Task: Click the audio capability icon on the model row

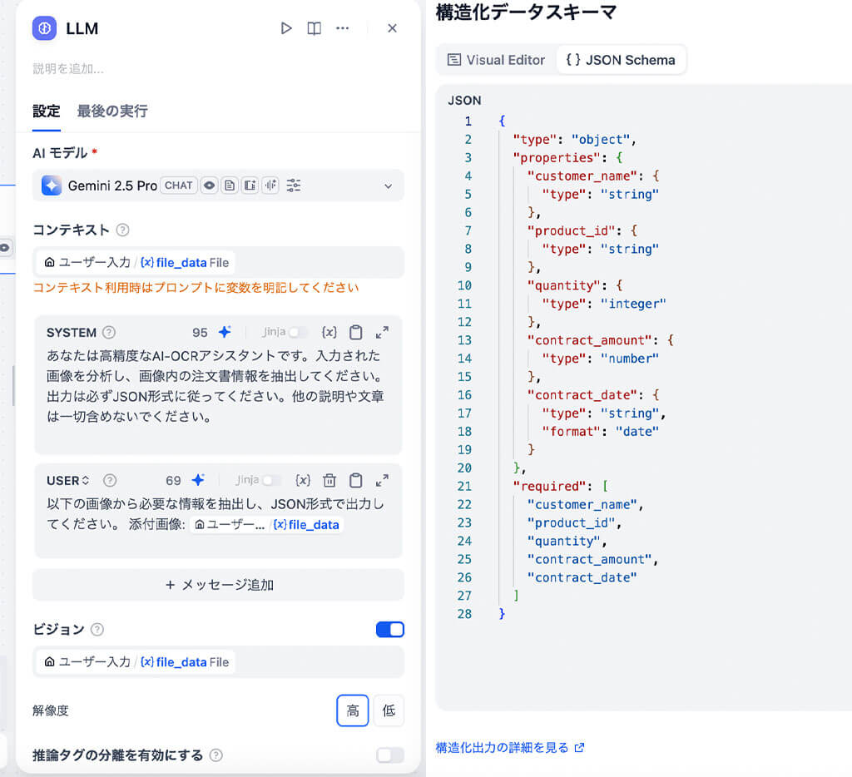Action: (270, 186)
